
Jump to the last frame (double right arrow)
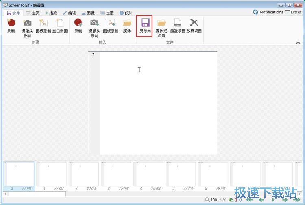[296, 200]
